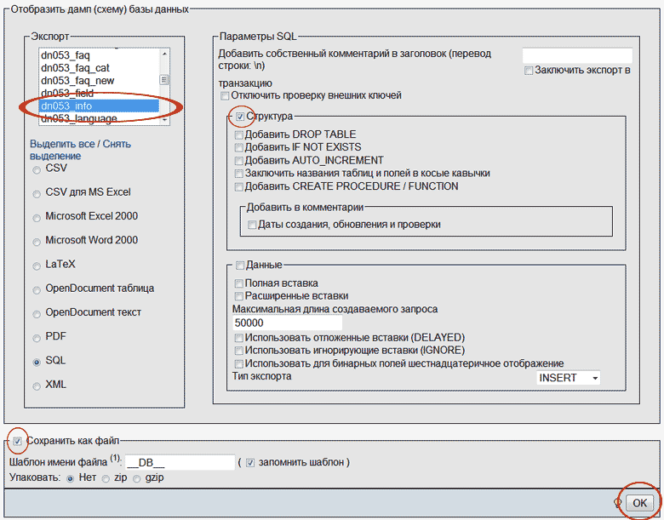Select the PDF export format
The image size is (664, 520).
36,338
